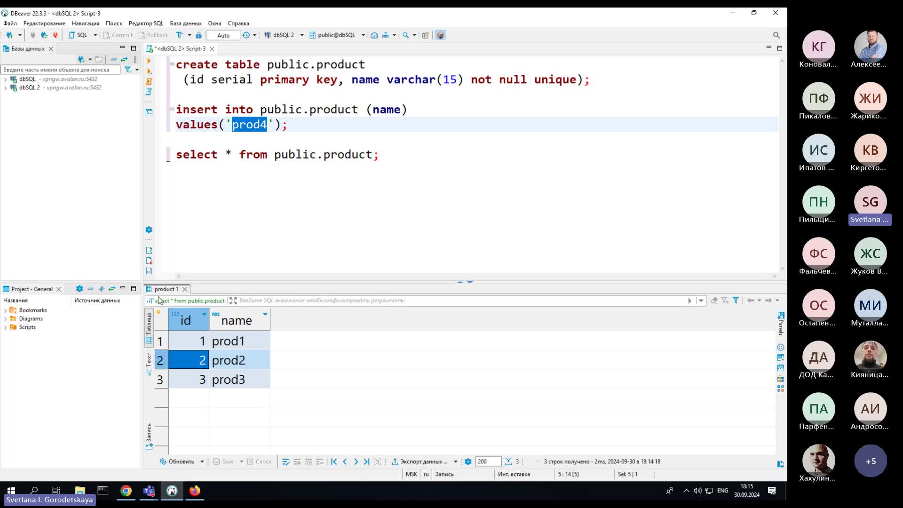
Task: Select the product 1 results tab
Action: tap(166, 289)
